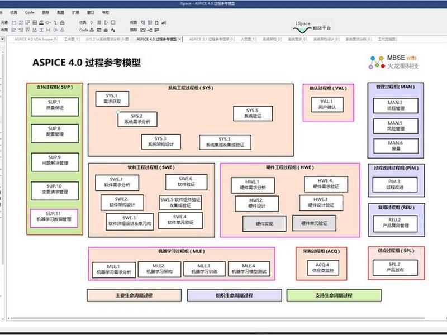Open the 配置 menu
Image resolution: width=447 pixels, height=335 pixels.
[x=60, y=12]
